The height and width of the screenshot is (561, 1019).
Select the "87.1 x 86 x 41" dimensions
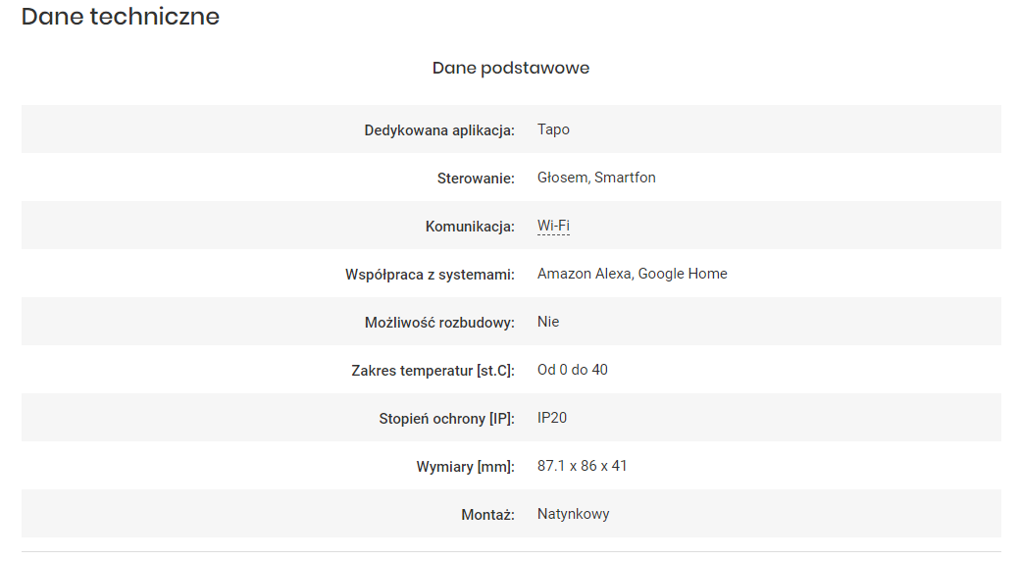point(583,466)
